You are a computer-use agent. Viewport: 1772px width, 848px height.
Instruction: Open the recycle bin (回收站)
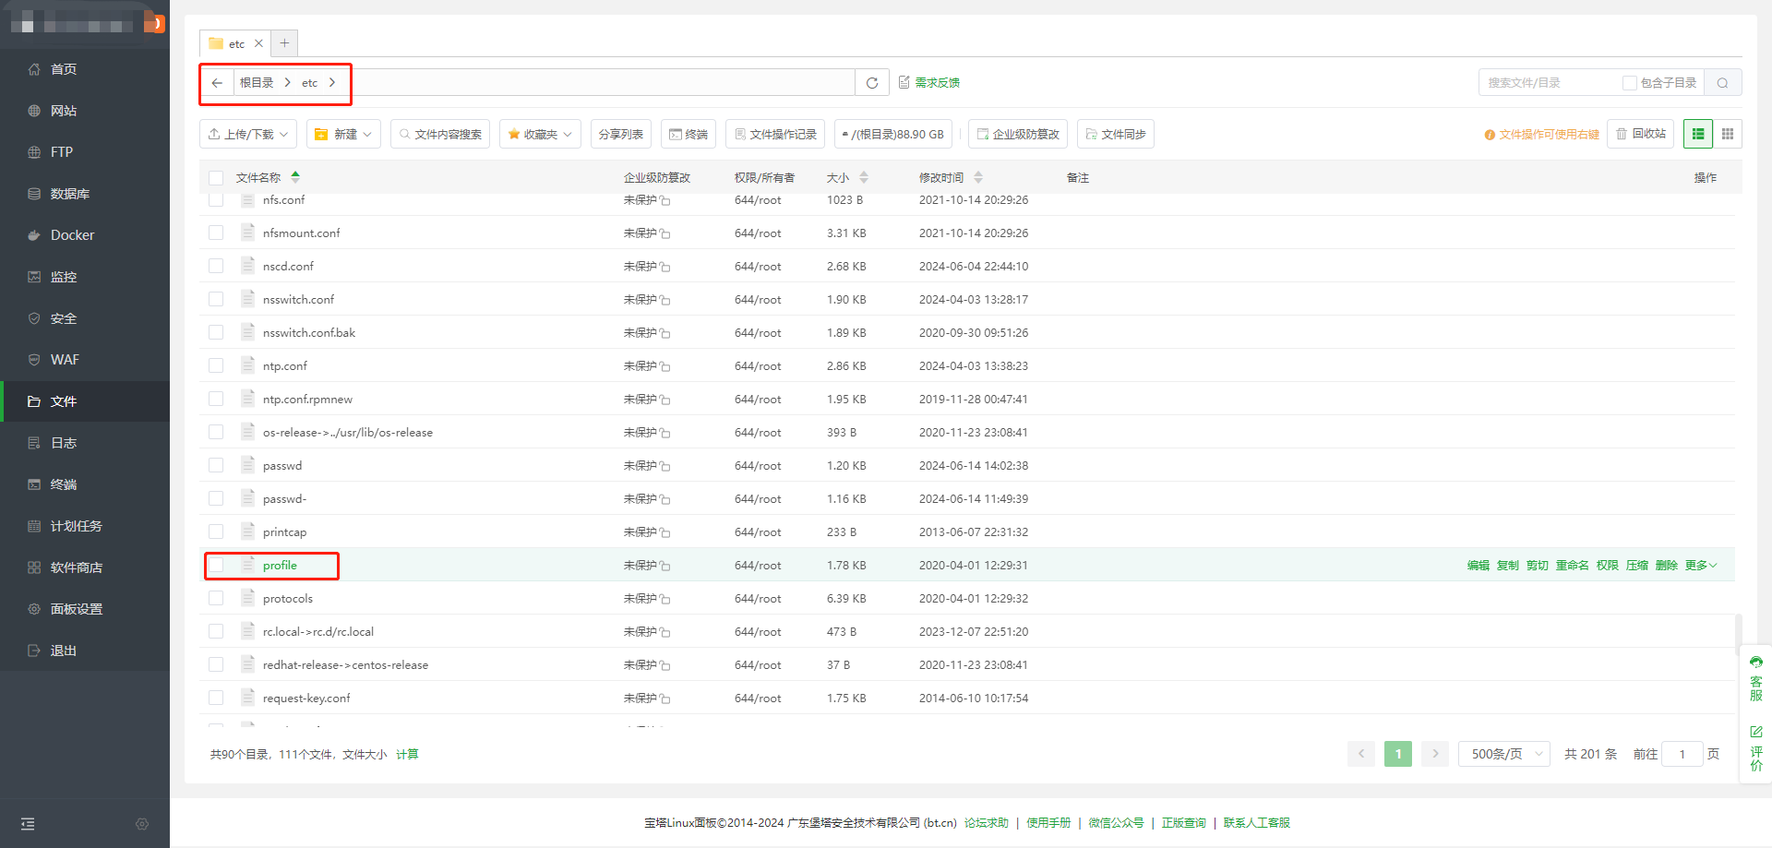(x=1640, y=134)
